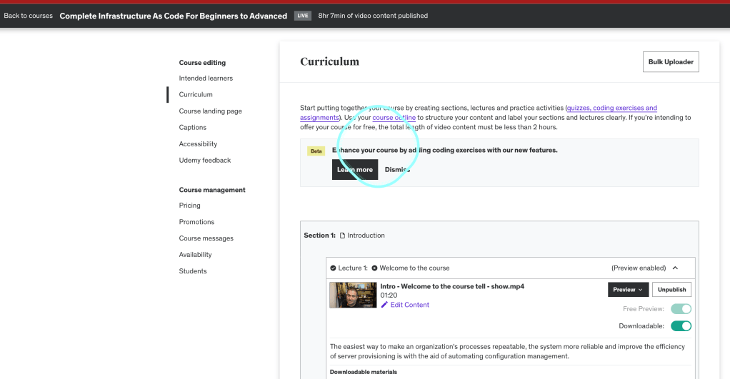Click the Learn more button
The height and width of the screenshot is (379, 730).
(355, 170)
